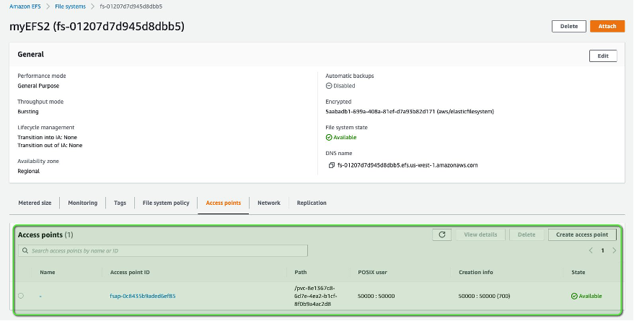
Task: Click the POSIX user column header
Action: click(x=372, y=273)
